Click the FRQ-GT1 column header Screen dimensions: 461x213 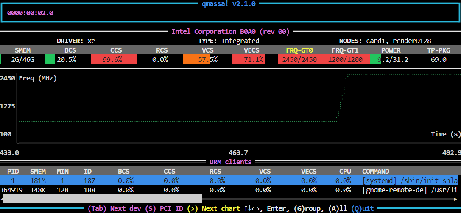point(345,50)
